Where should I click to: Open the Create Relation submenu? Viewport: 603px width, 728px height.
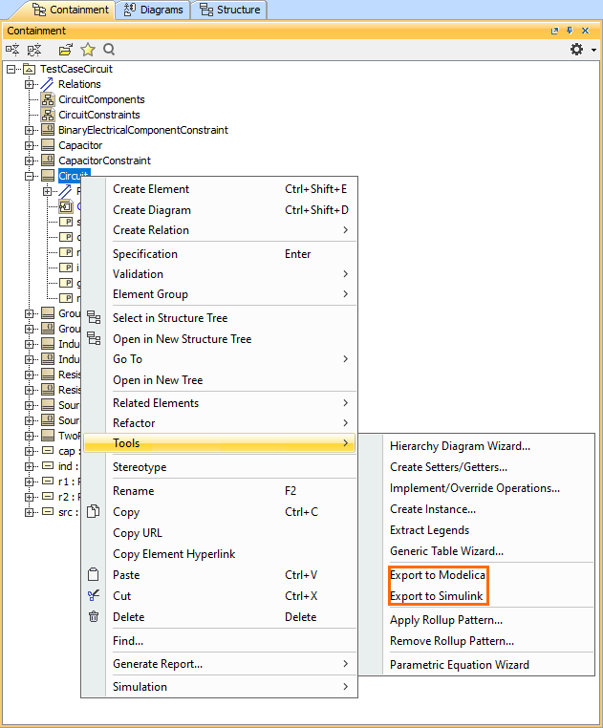219,230
